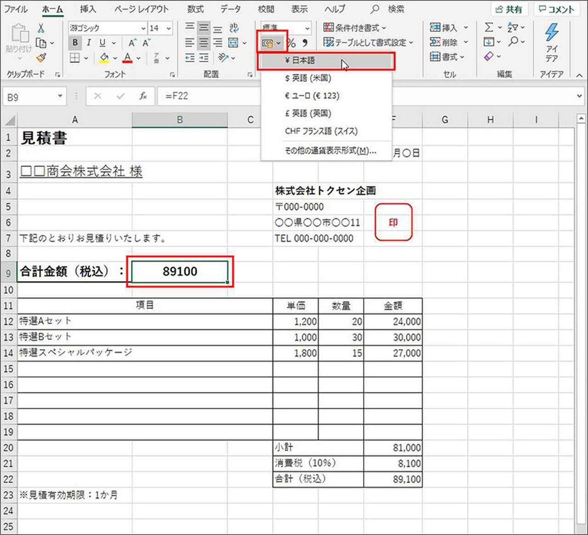Screen dimensions: 588x535
Task: Open テーブルとして書式設定 menu
Action: coord(368,43)
